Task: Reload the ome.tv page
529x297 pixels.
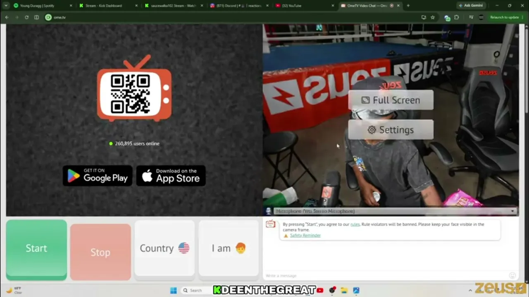Action: (26, 17)
